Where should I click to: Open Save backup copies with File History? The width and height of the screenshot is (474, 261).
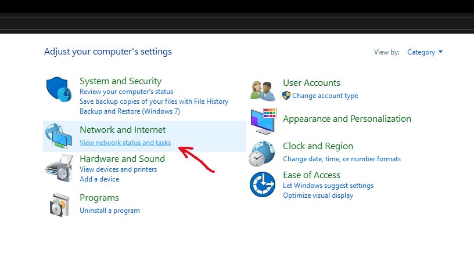pos(154,101)
